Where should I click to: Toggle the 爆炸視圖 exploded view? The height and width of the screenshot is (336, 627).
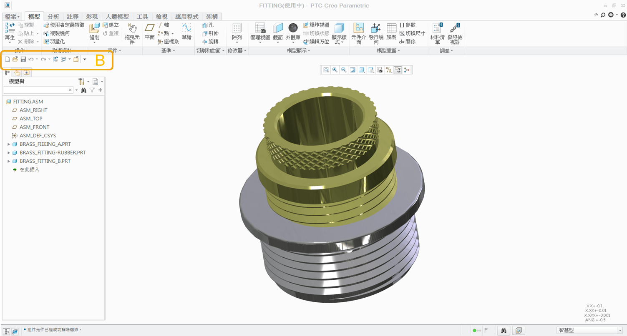point(316,25)
